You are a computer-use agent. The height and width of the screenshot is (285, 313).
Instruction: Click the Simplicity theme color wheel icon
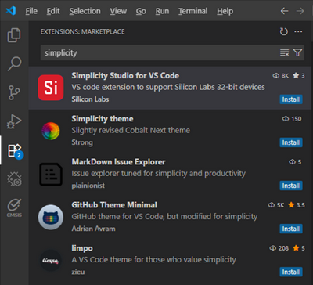click(51, 131)
